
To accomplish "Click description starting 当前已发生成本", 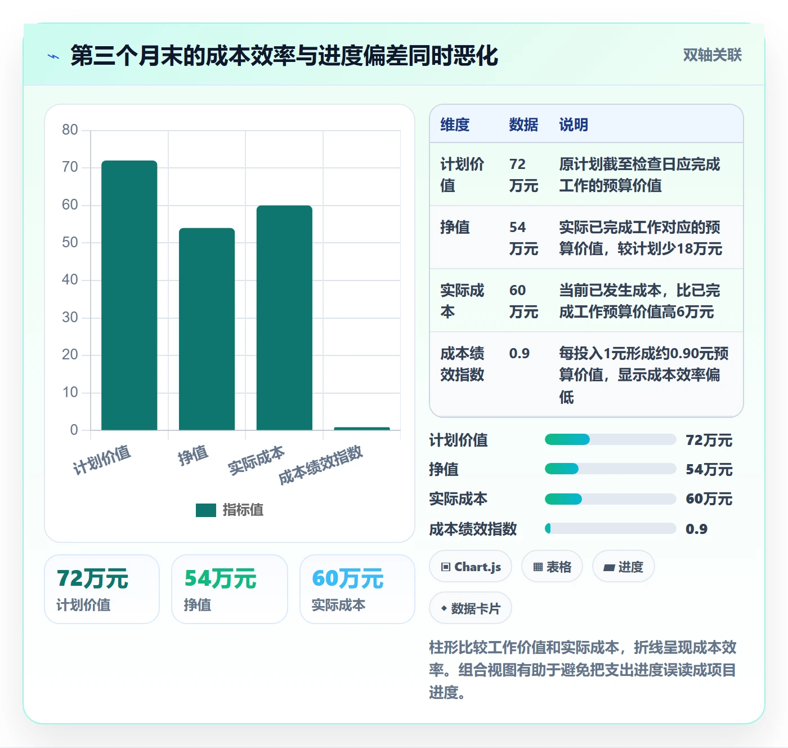I will pos(639,301).
